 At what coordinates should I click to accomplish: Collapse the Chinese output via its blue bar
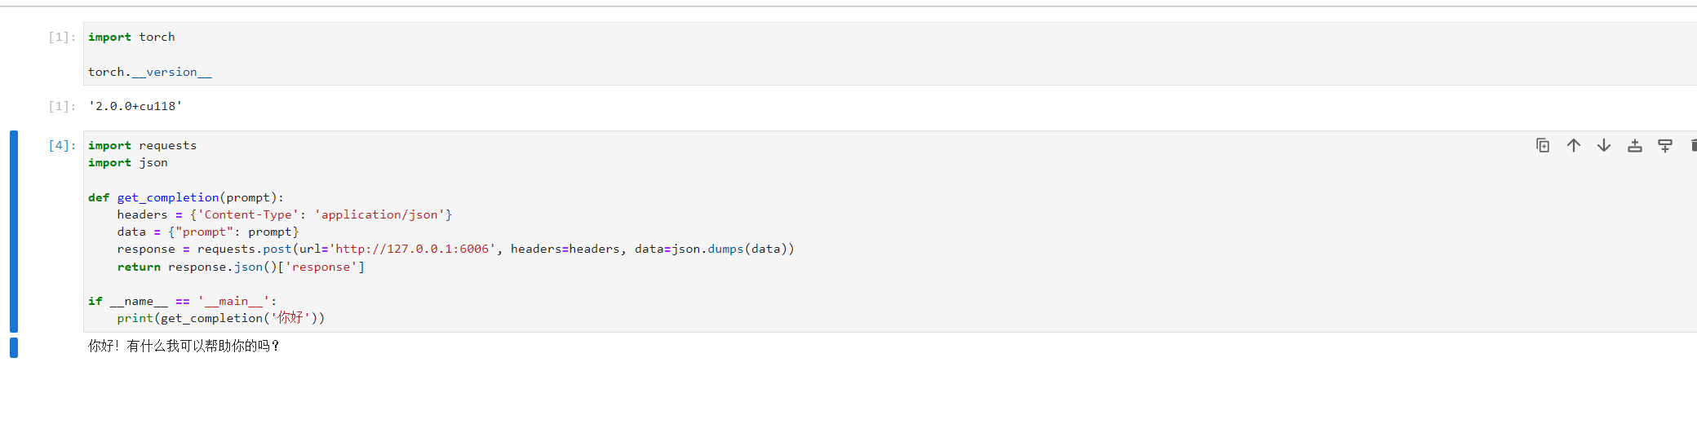tap(14, 347)
